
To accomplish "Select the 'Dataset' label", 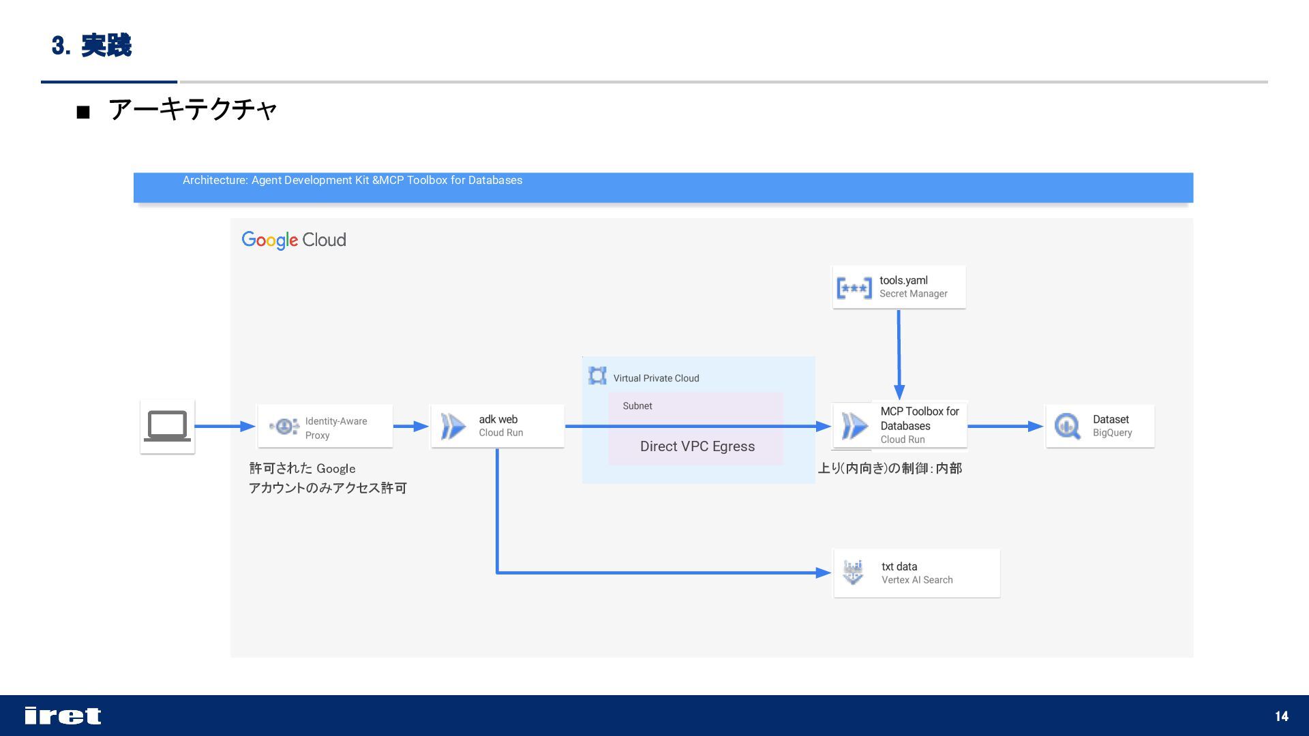I will [1111, 419].
